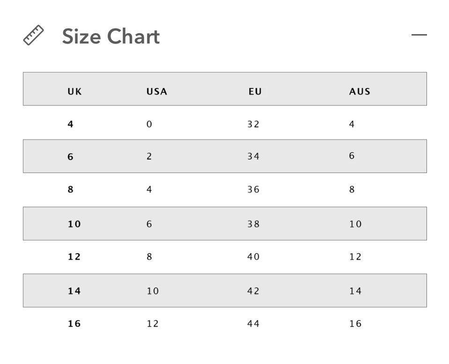The image size is (449, 364).
Task: Click UK size 4 cell
Action: pos(71,124)
